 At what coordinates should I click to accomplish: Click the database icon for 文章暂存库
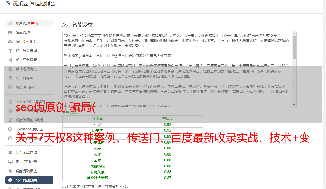point(10,78)
